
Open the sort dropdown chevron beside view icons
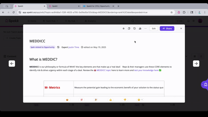186,56
